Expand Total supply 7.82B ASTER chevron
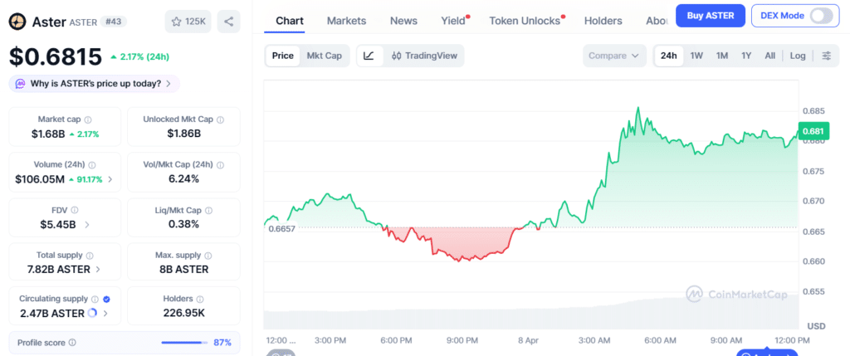This screenshot has height=356, width=850. tap(98, 269)
